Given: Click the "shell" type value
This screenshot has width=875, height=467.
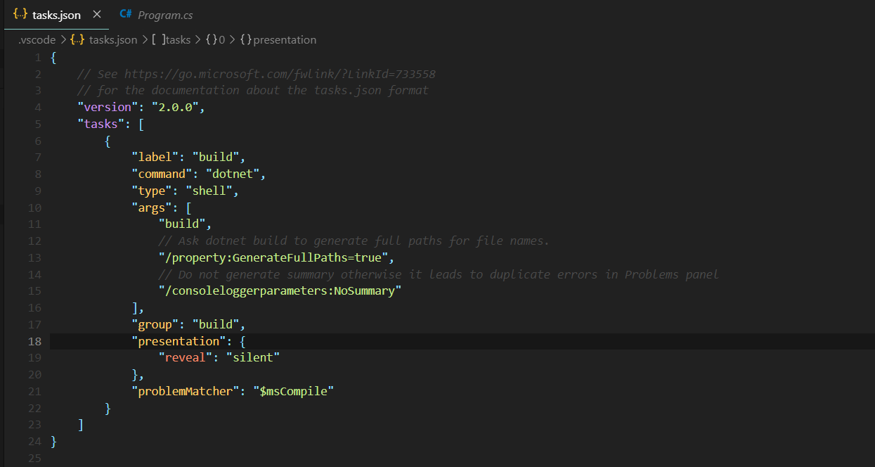Looking at the screenshot, I should point(209,191).
